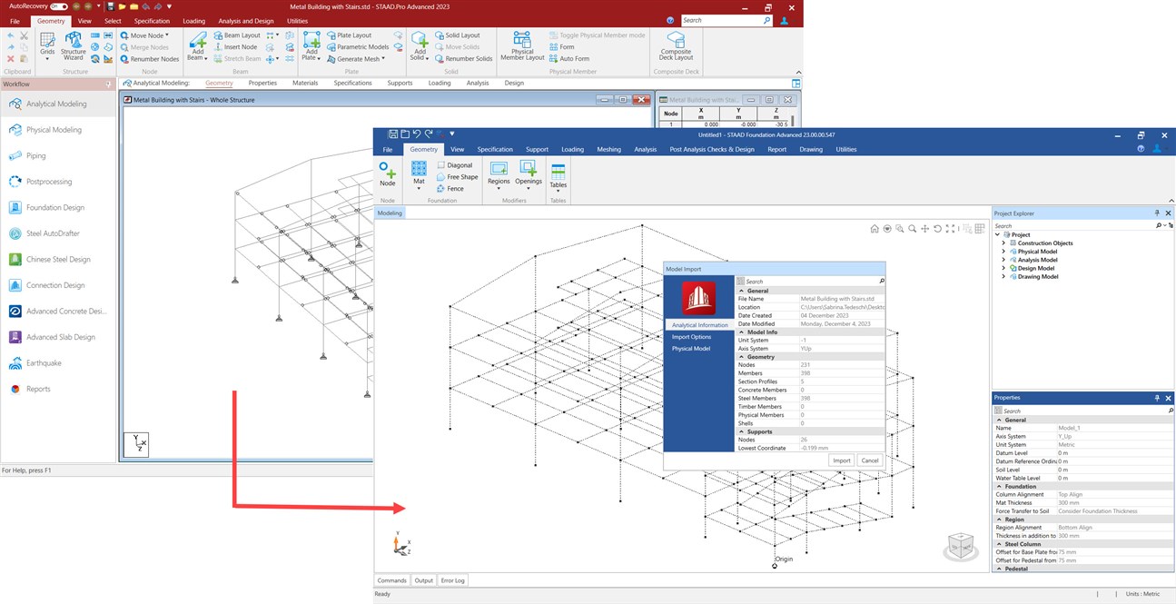Switch to Supports page in Analytical Modeling

point(400,83)
